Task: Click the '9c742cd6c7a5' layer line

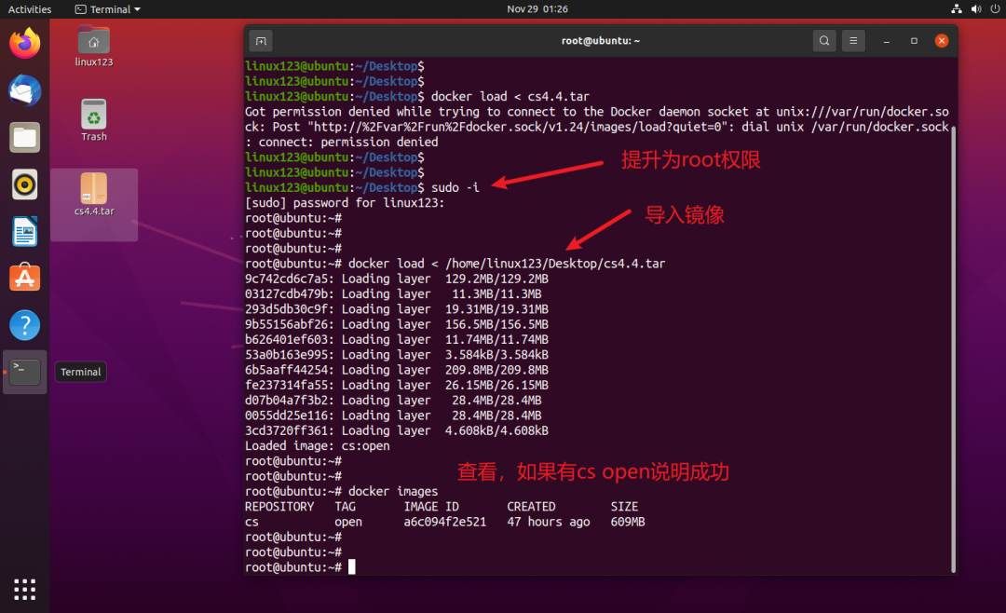Action: pos(397,279)
